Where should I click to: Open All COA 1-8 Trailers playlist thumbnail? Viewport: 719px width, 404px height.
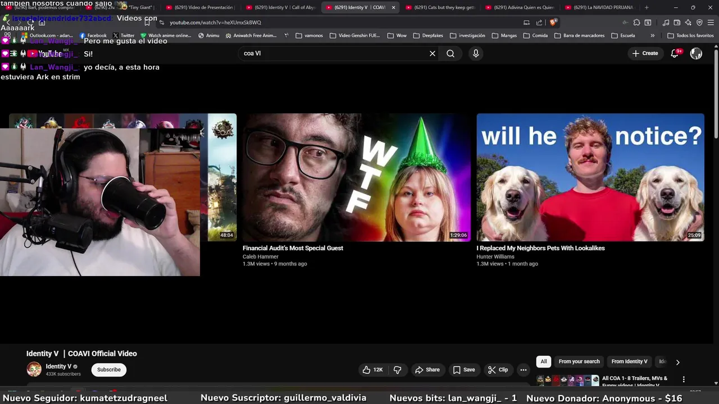(567, 380)
